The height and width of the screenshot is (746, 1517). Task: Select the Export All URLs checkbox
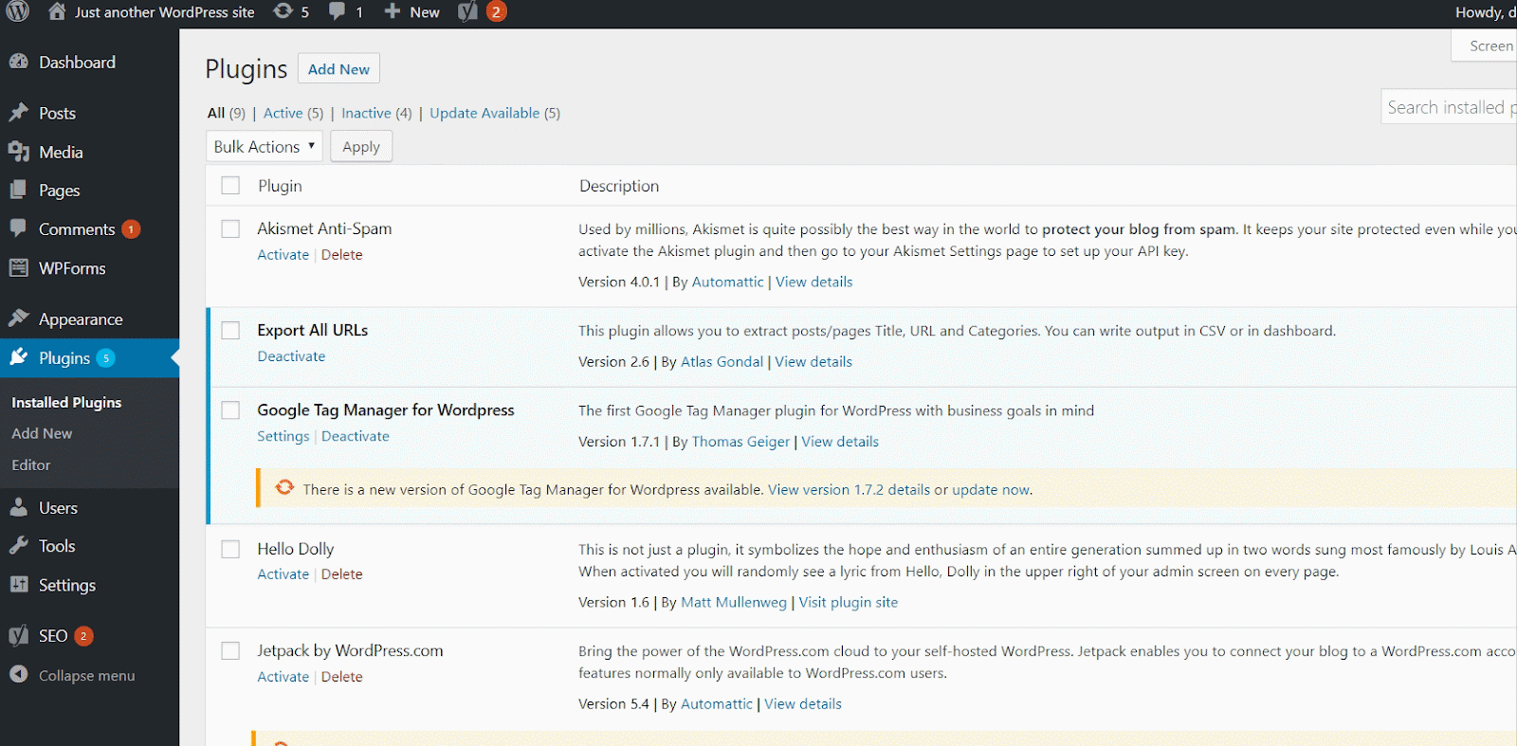point(230,331)
